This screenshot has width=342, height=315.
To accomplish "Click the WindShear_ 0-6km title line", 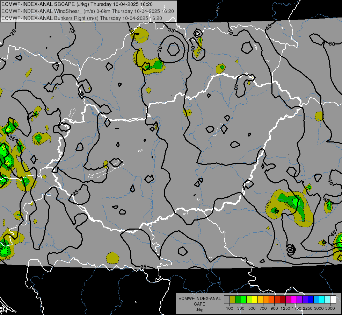I will click(87, 11).
